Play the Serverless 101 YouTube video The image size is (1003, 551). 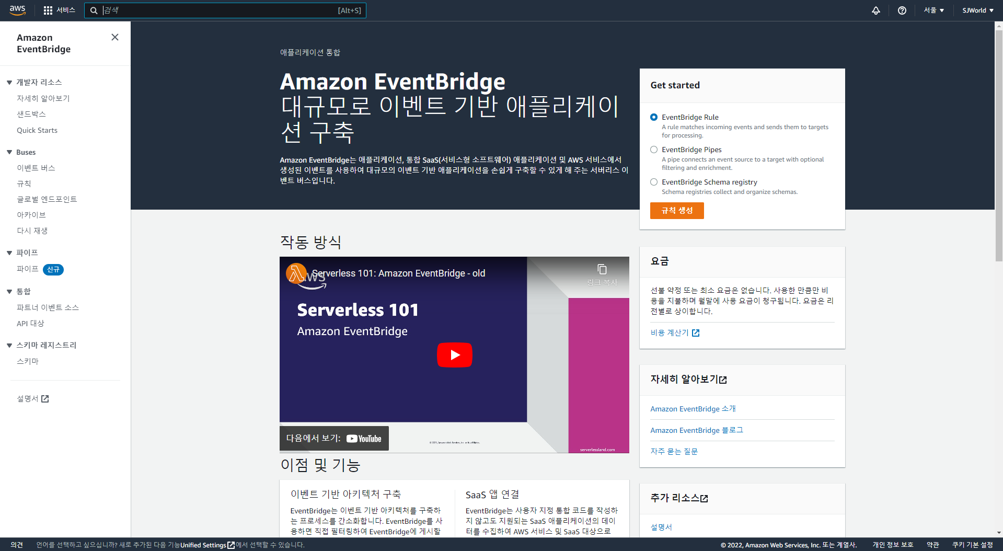click(x=455, y=355)
